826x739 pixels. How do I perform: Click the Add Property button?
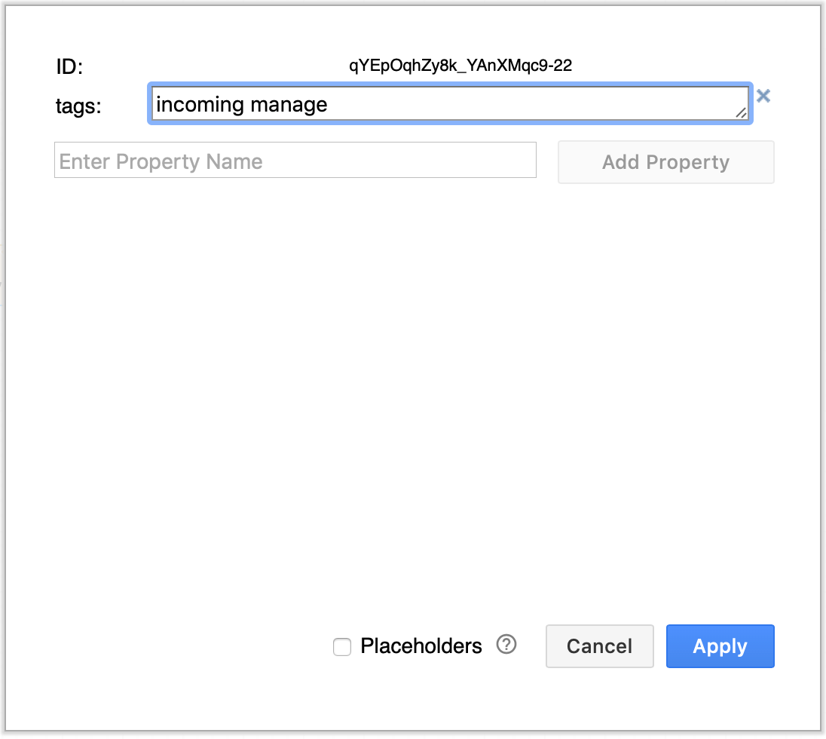[x=665, y=161]
